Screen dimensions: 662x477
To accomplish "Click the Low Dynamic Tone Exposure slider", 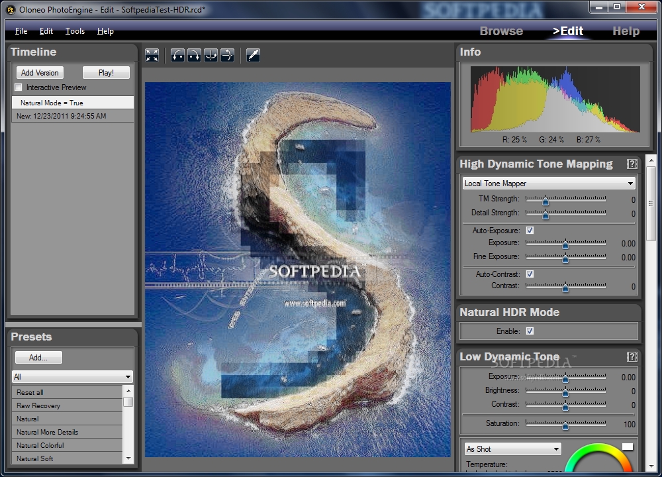I will tap(565, 377).
